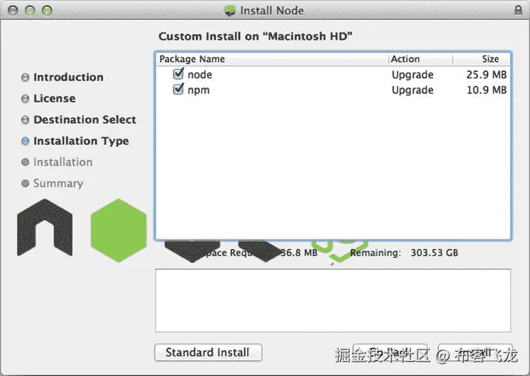Close the Install Node window
530x376 pixels.
click(13, 11)
